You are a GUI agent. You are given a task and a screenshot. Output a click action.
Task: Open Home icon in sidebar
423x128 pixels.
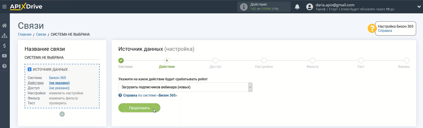click(4, 25)
